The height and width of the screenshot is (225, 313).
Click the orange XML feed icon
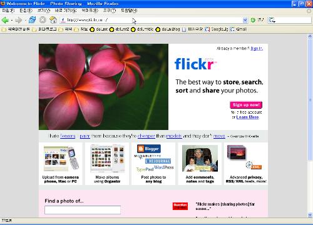(256, 167)
